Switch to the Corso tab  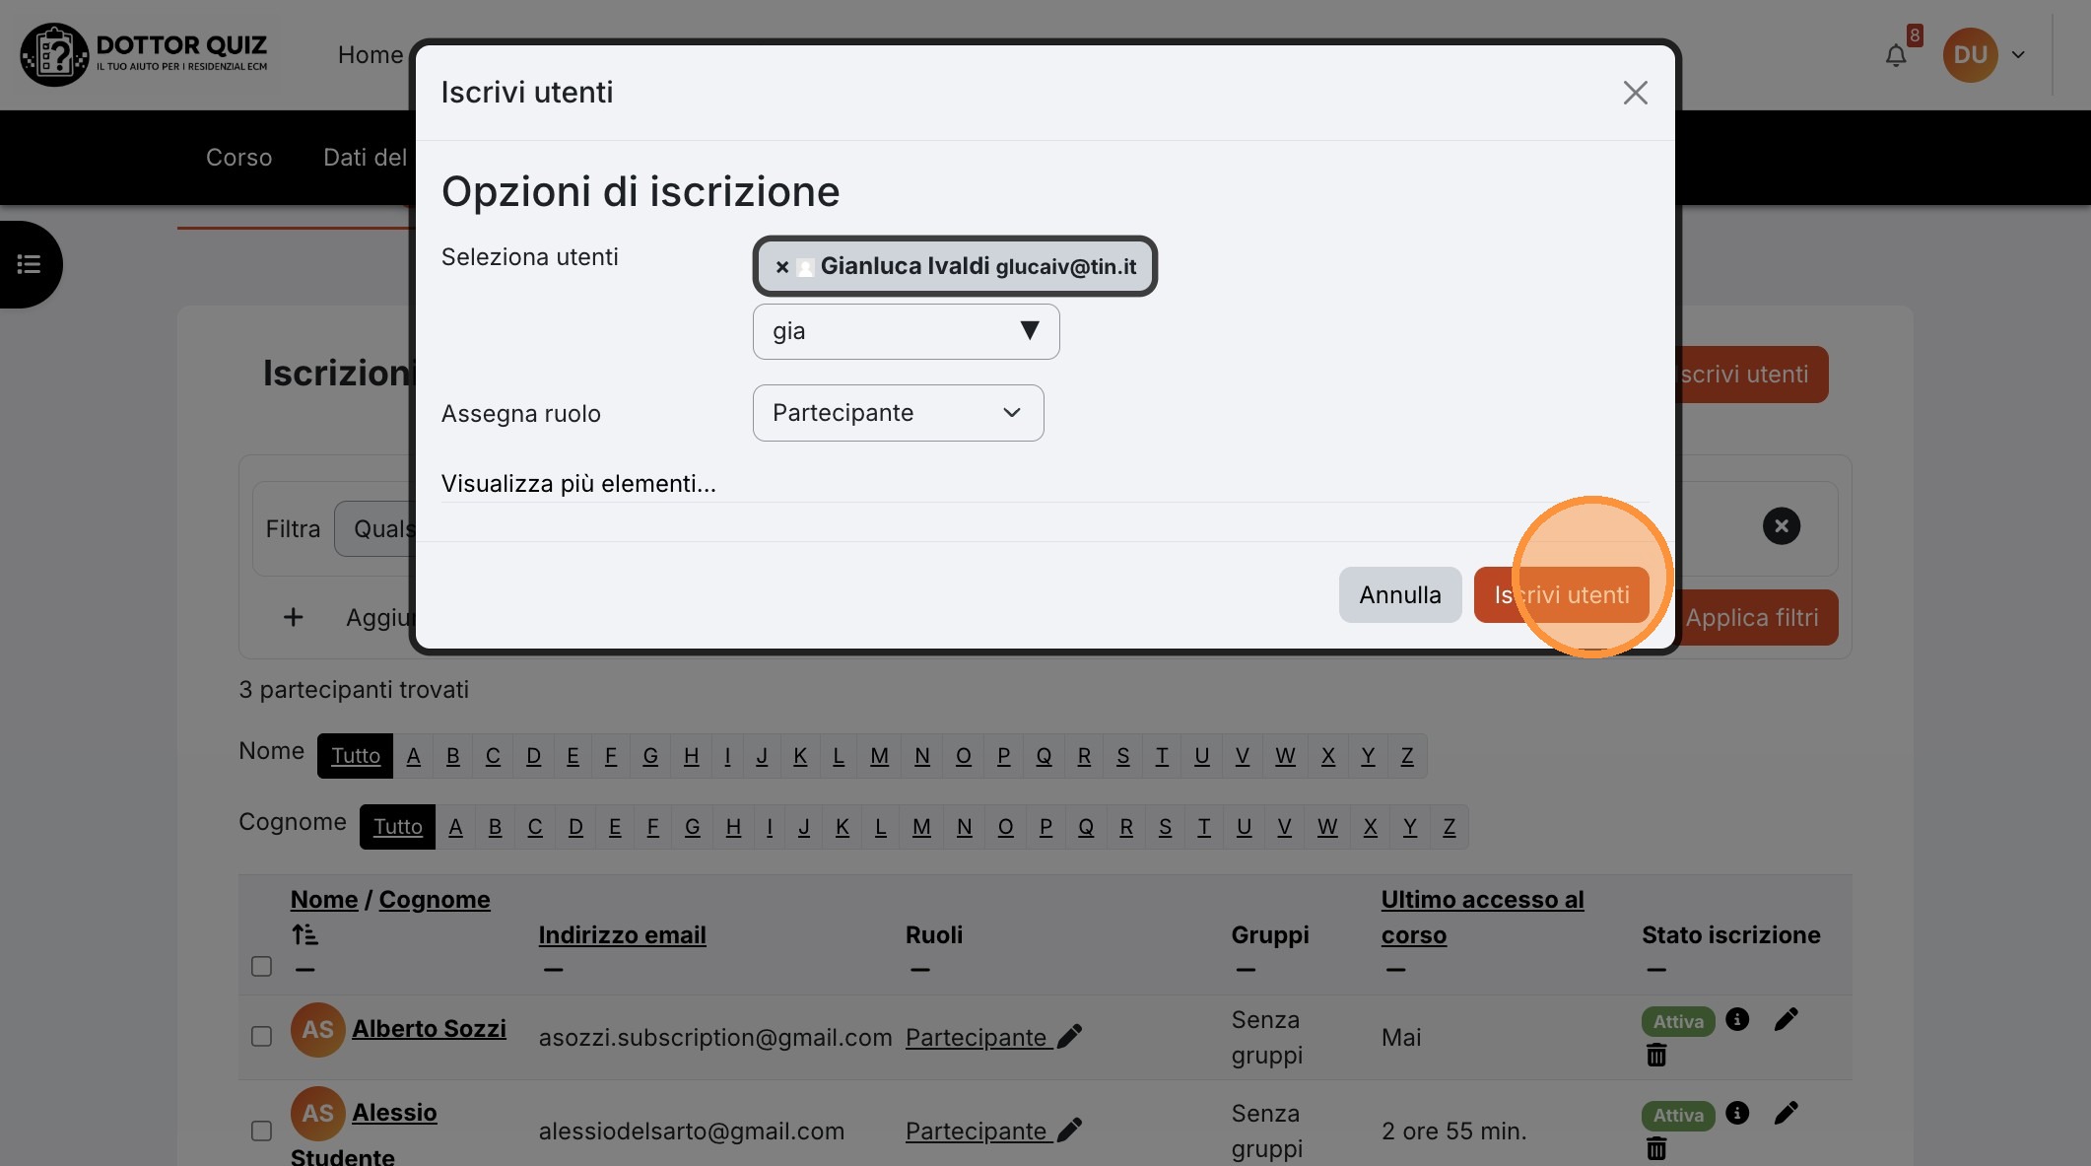(x=238, y=158)
